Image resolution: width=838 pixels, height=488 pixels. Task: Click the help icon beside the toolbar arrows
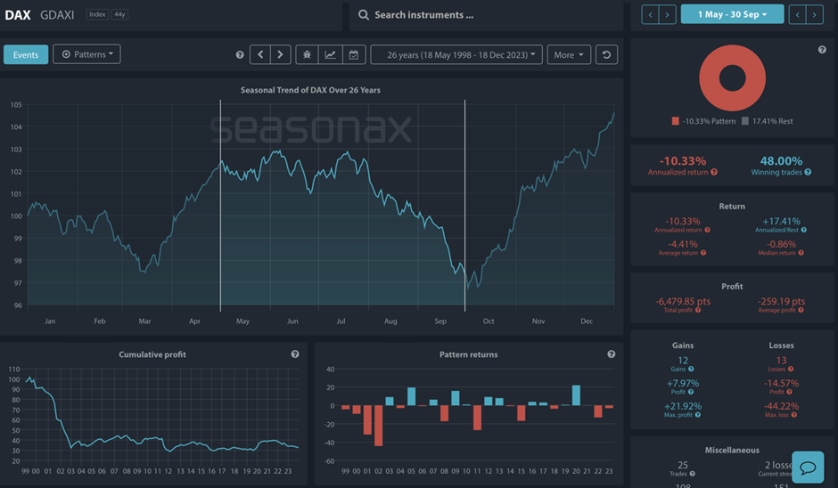(x=240, y=54)
